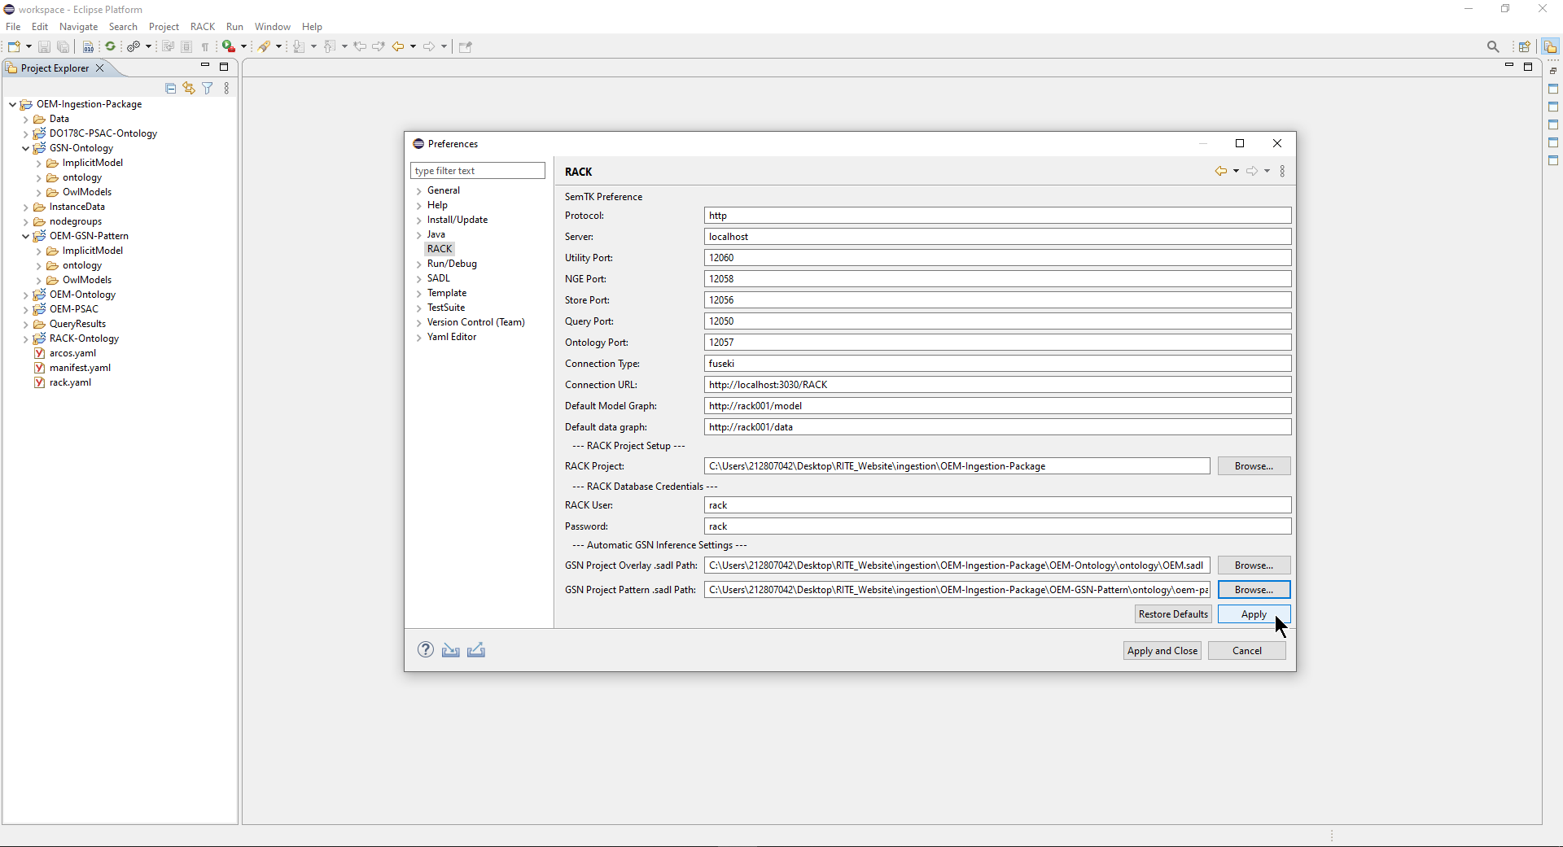Select arcos.yaml in Project Explorer
This screenshot has width=1563, height=847.
(72, 353)
